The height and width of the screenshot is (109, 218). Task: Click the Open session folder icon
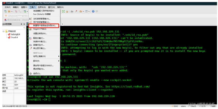[x=9, y=11]
